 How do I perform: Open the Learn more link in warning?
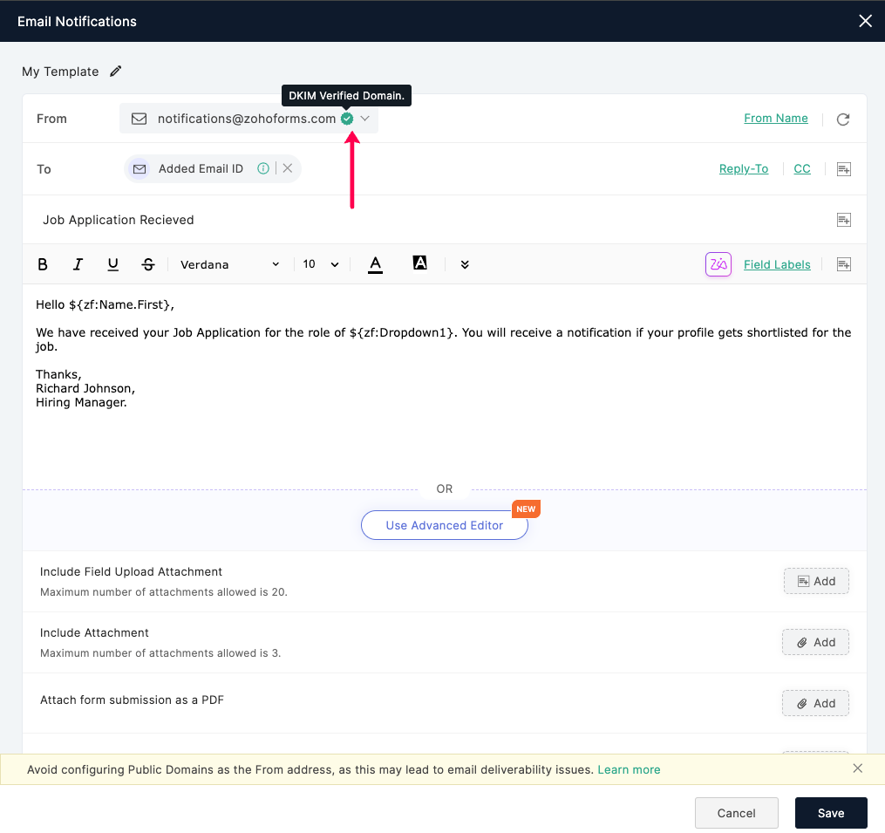629,769
